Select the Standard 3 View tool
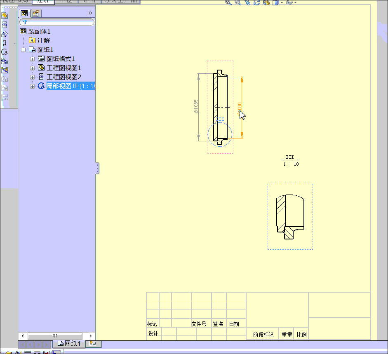 click(5, 61)
